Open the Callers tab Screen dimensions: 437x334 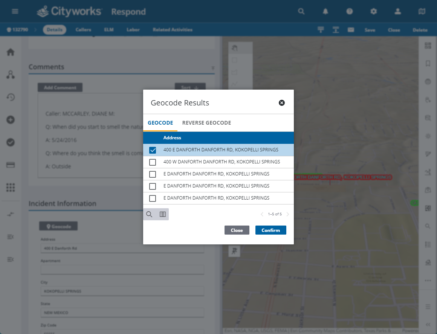83,30
